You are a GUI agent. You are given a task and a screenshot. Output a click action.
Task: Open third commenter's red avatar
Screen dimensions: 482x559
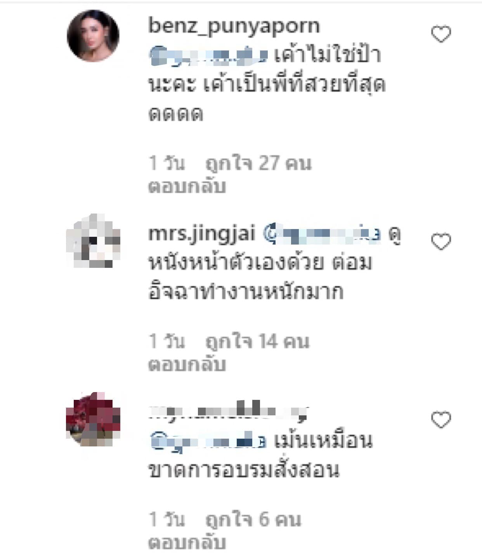pos(93,419)
